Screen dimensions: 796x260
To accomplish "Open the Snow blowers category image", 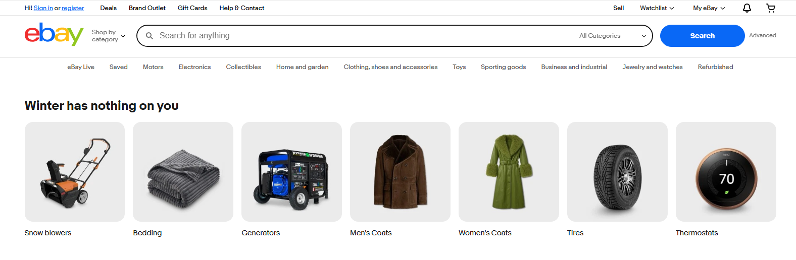I will tap(75, 172).
